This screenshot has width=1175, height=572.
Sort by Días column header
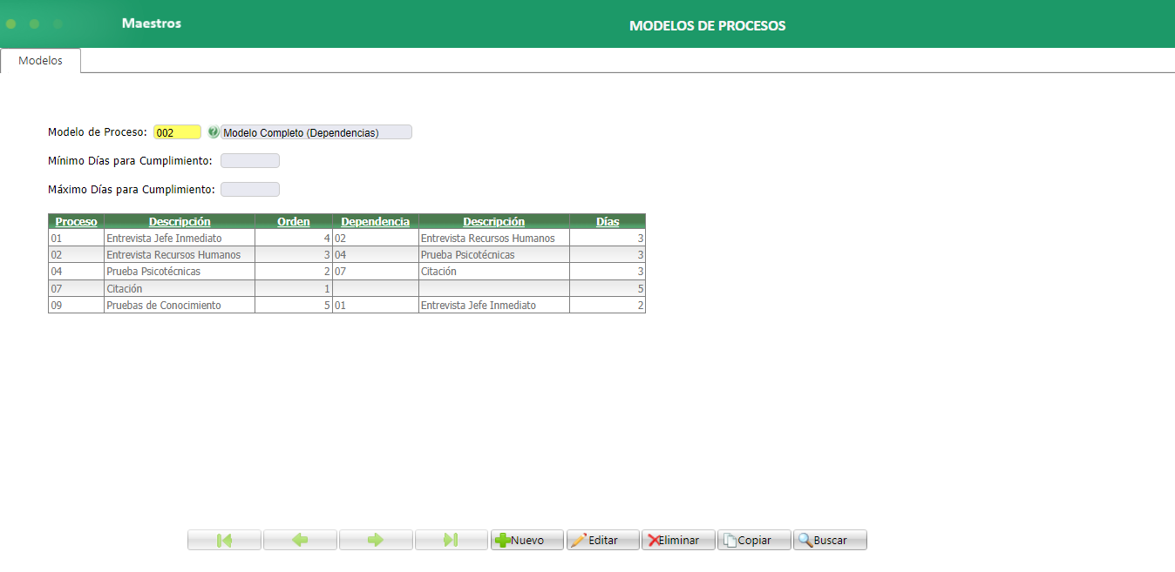click(x=608, y=221)
